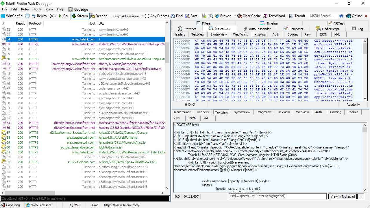Image resolution: width=370 pixels, height=208 pixels.
Task: Click the response Find text box
Action: (x=277, y=196)
